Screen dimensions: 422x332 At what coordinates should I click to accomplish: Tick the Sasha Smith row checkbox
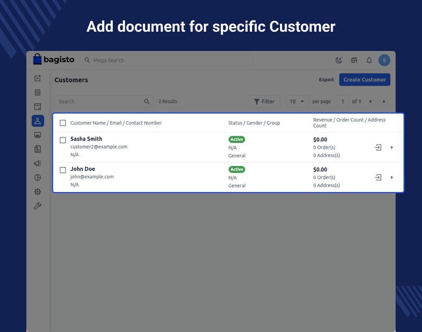click(x=63, y=140)
